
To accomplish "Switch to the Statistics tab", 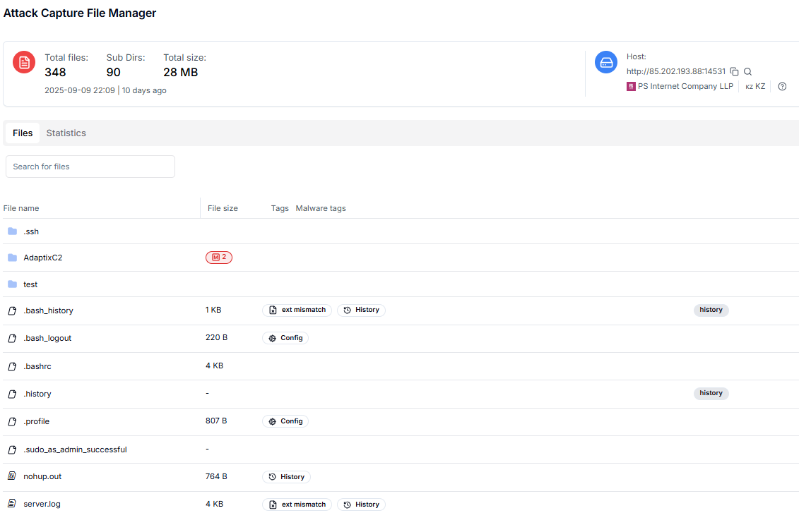I will pyautogui.click(x=66, y=133).
